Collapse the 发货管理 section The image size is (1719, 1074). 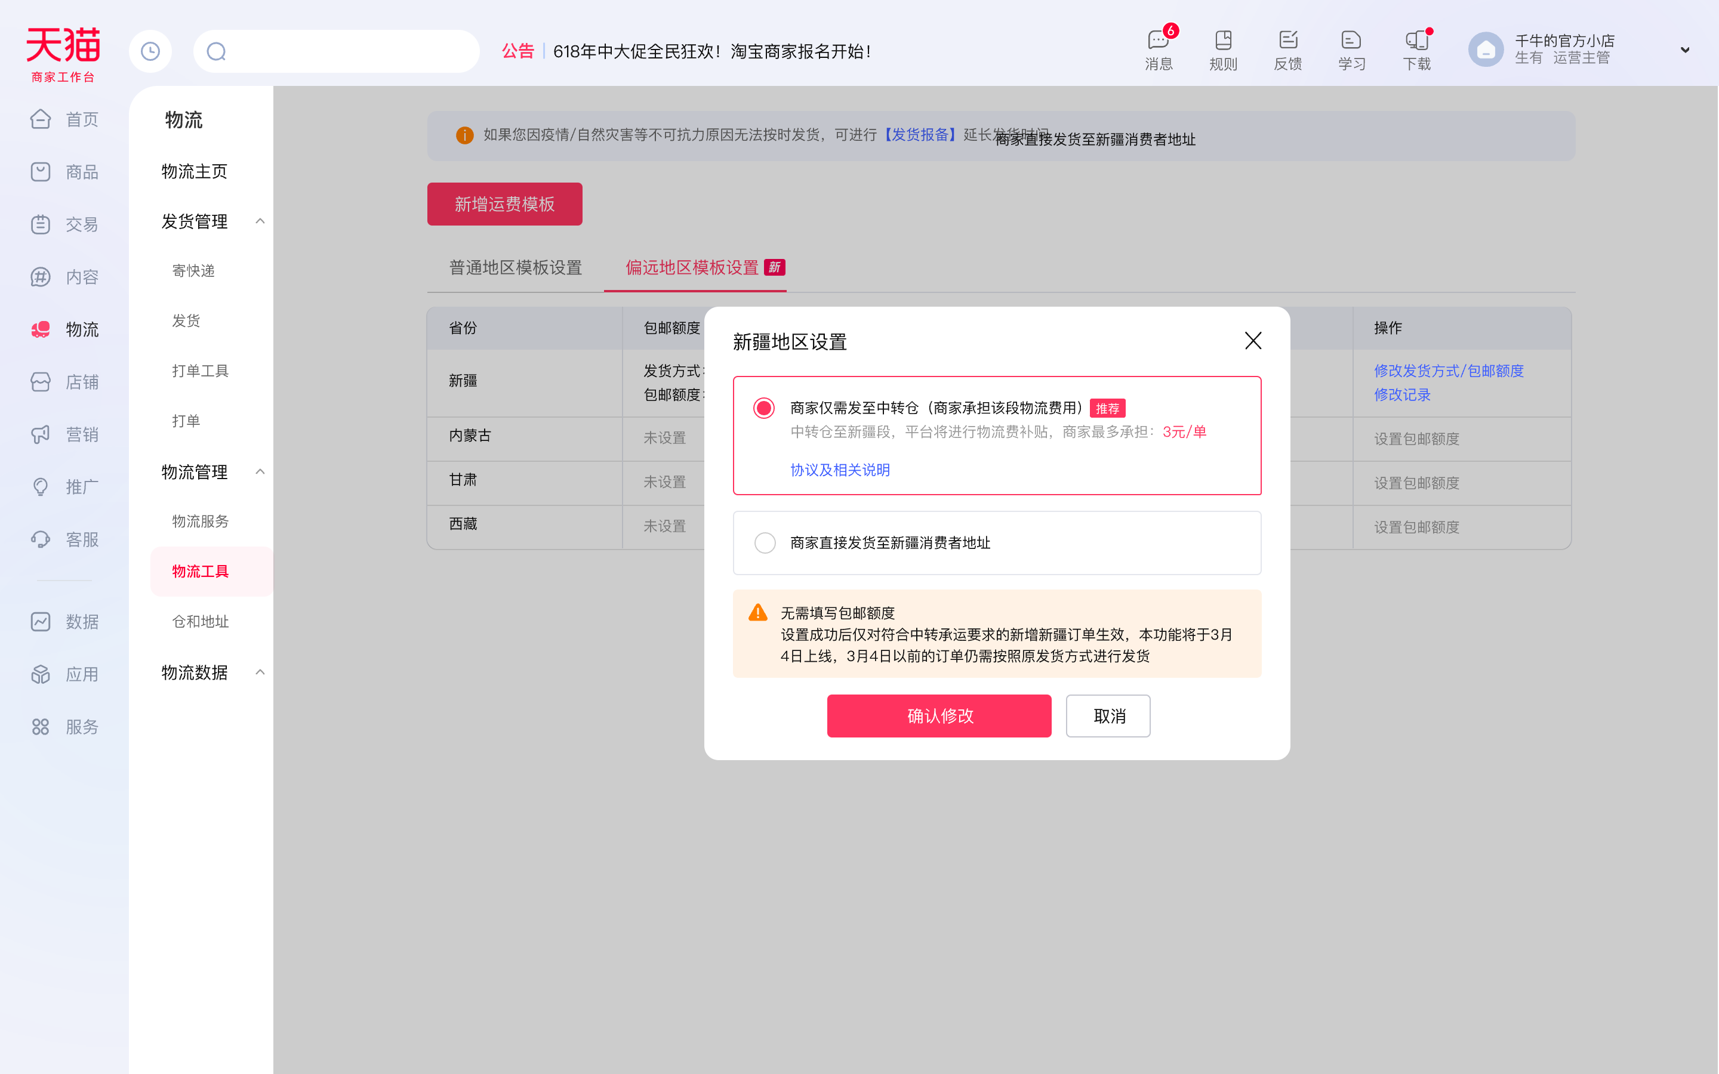point(260,221)
